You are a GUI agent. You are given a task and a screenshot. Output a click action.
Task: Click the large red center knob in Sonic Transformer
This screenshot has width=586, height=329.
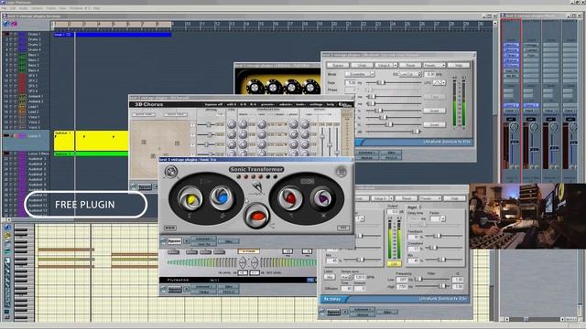[x=256, y=216]
